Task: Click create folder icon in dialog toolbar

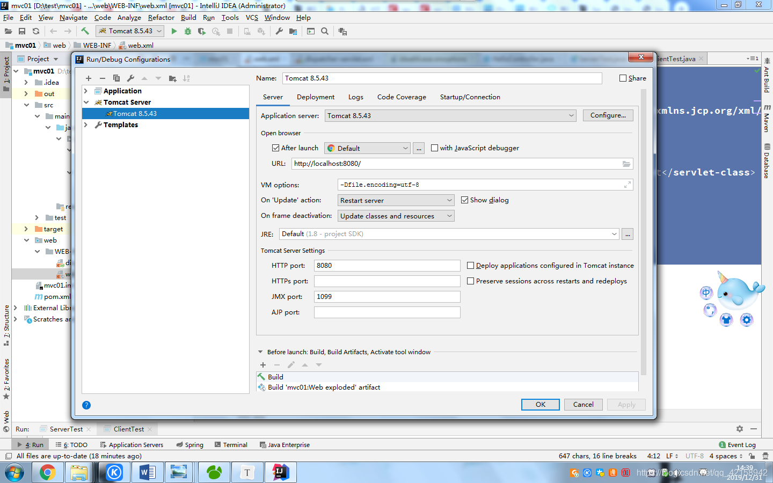Action: point(172,78)
